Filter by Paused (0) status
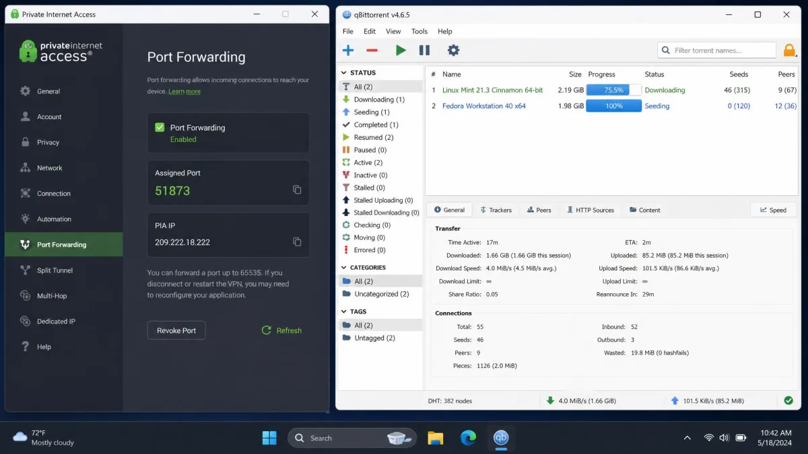Image resolution: width=808 pixels, height=454 pixels. click(x=380, y=150)
